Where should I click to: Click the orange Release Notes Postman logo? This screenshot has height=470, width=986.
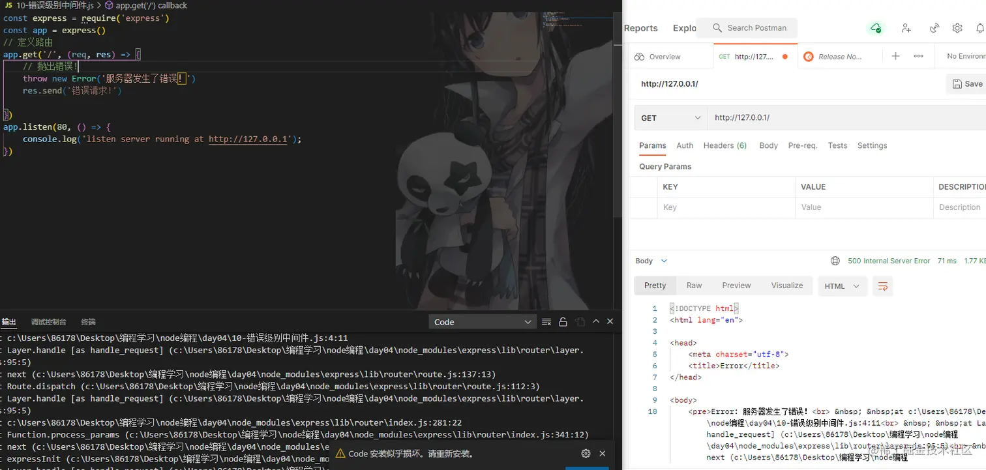tap(809, 57)
